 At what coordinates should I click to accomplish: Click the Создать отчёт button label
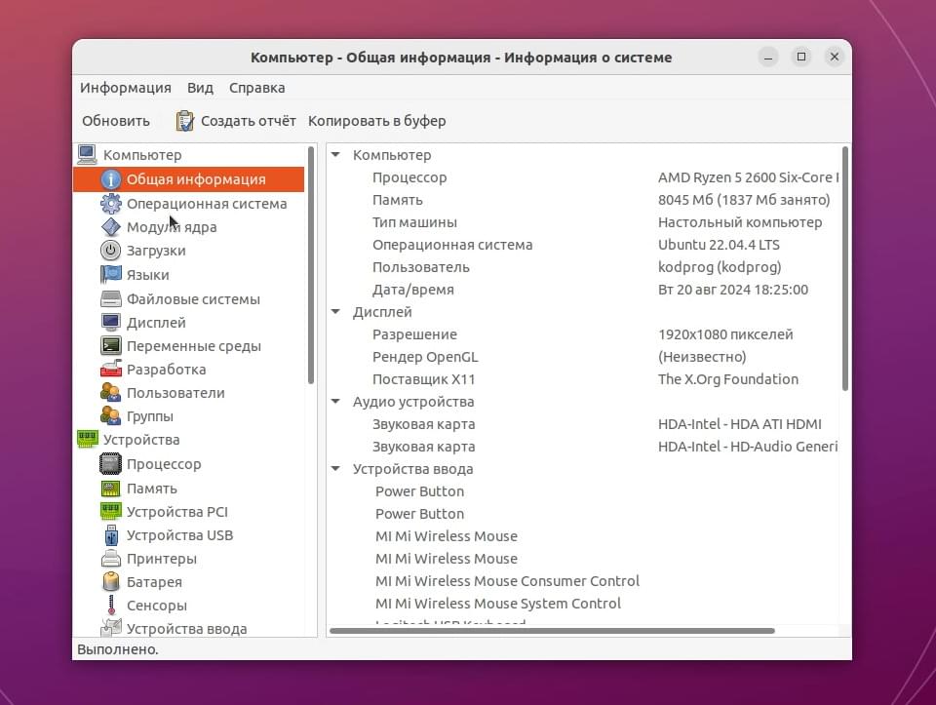(249, 121)
